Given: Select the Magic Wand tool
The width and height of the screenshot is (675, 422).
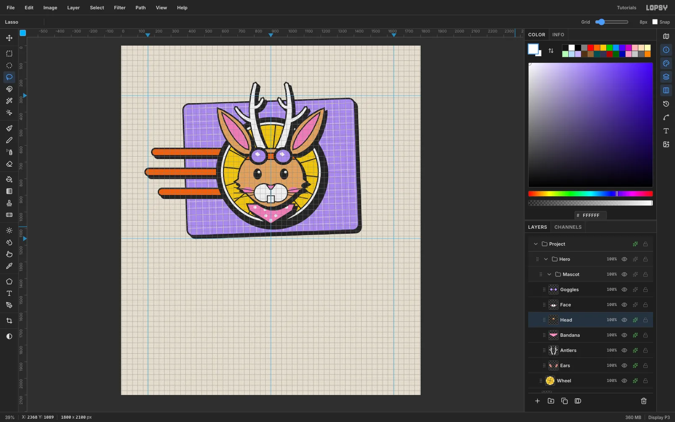Looking at the screenshot, I should [x=9, y=101].
